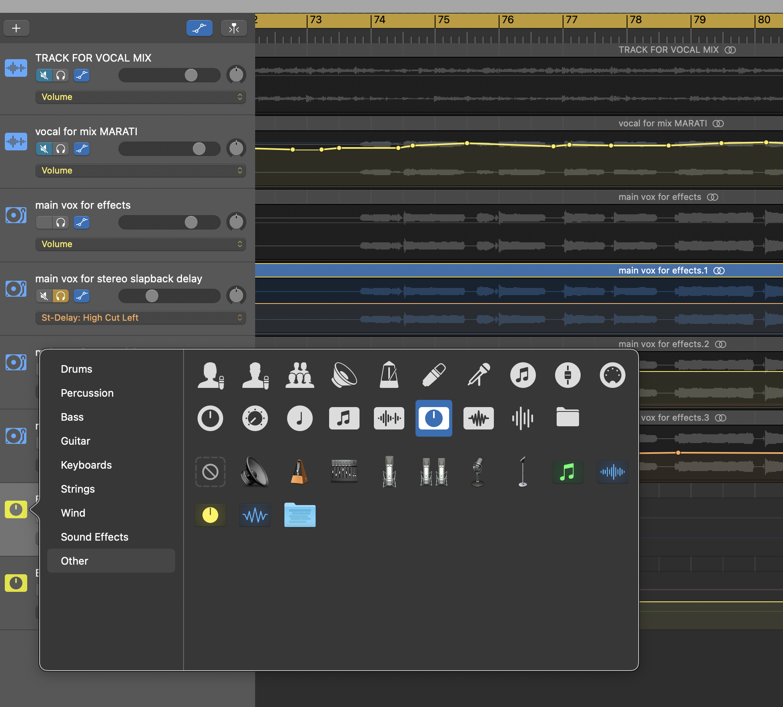Open Volume dropdown on TRACK FOR VOCAL MIX

141,97
